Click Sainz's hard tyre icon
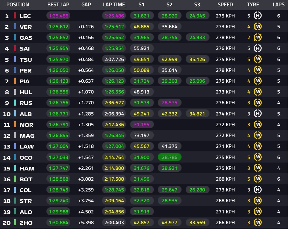288x229 pixels. pos(257,48)
